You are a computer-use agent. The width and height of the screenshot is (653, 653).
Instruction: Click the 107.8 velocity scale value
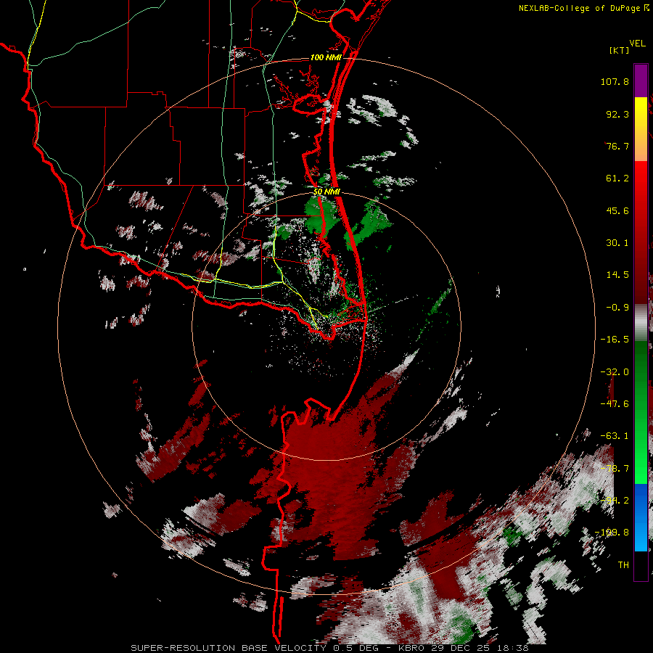pyautogui.click(x=615, y=81)
